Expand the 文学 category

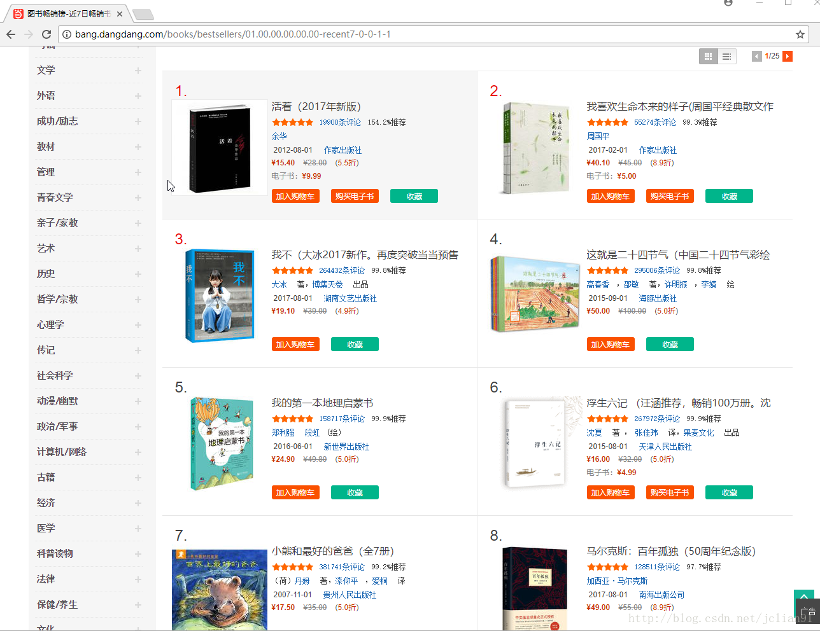pyautogui.click(x=138, y=71)
